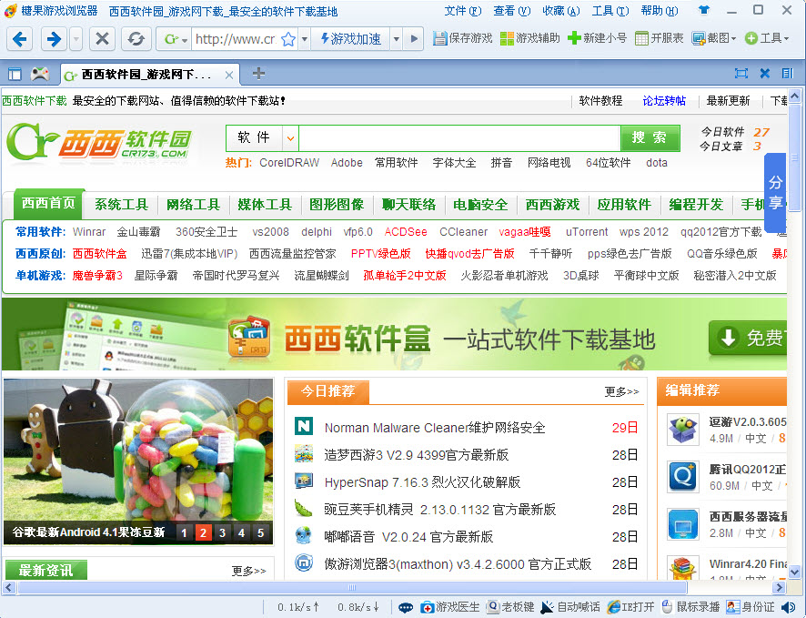Screen dimensions: 806x618
Task: Click the skin shirt icon in title bar
Action: [x=704, y=10]
